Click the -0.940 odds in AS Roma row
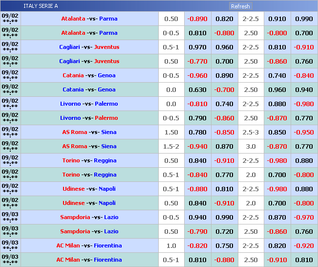 [197, 147]
